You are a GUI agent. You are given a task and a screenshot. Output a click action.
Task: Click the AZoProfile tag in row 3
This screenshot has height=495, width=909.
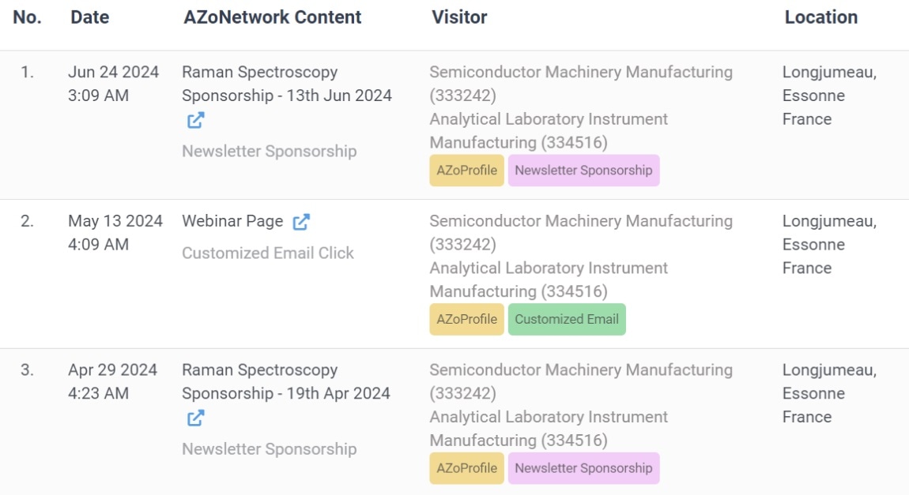466,468
